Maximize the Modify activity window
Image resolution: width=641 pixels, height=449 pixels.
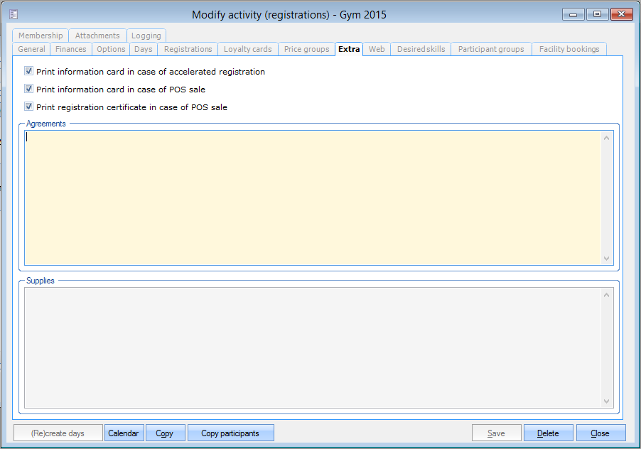point(597,14)
